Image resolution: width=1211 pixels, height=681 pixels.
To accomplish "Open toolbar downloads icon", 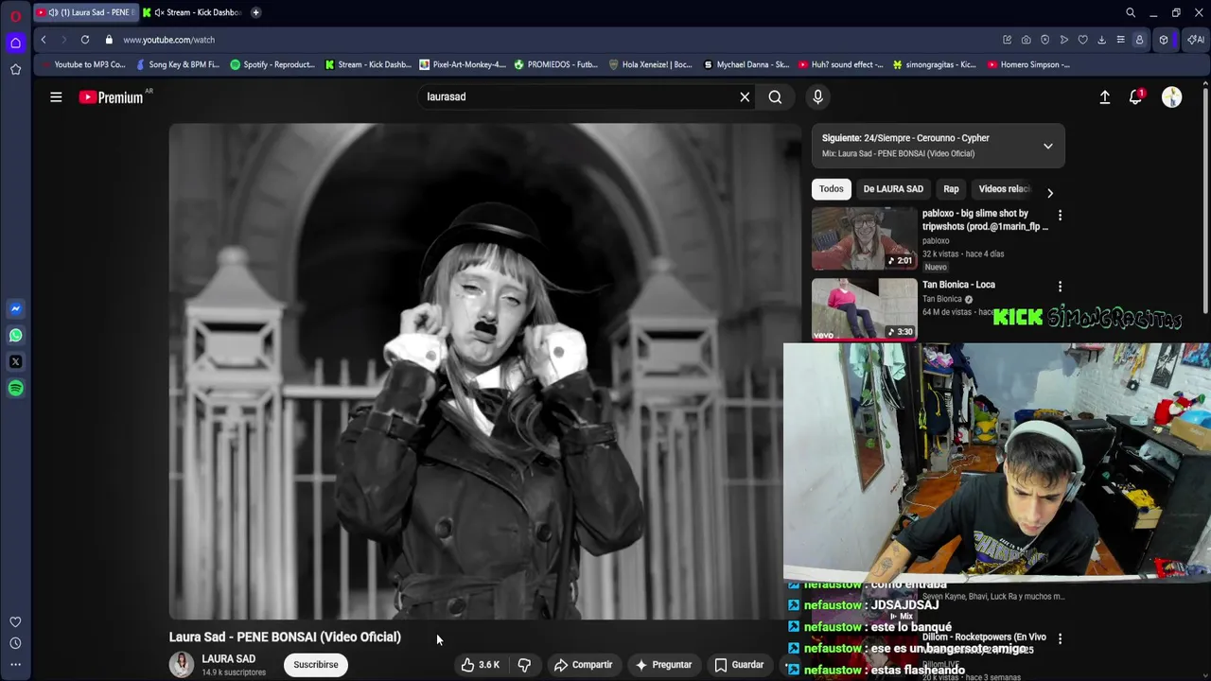I will [1101, 40].
